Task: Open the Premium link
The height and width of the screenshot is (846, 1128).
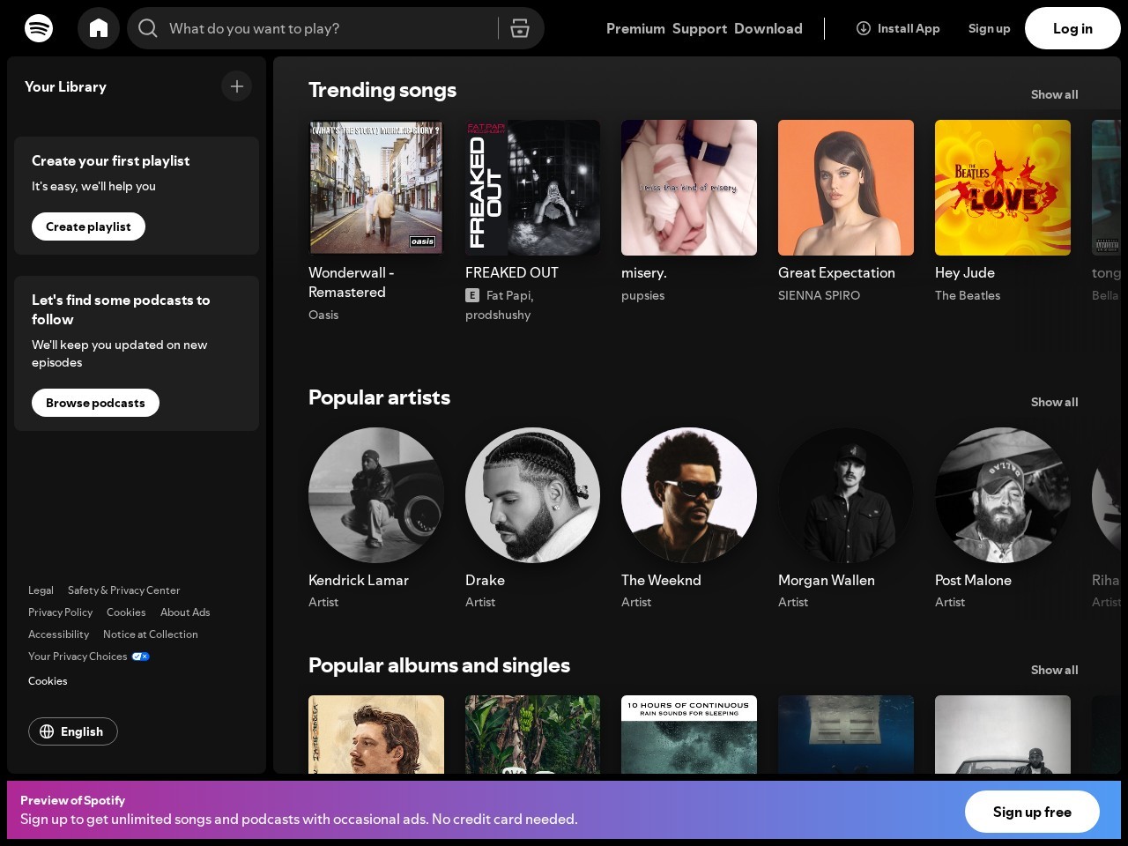Action: pos(635,28)
